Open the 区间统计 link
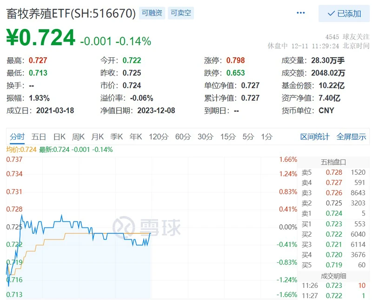The width and height of the screenshot is (372, 300). pos(315,136)
